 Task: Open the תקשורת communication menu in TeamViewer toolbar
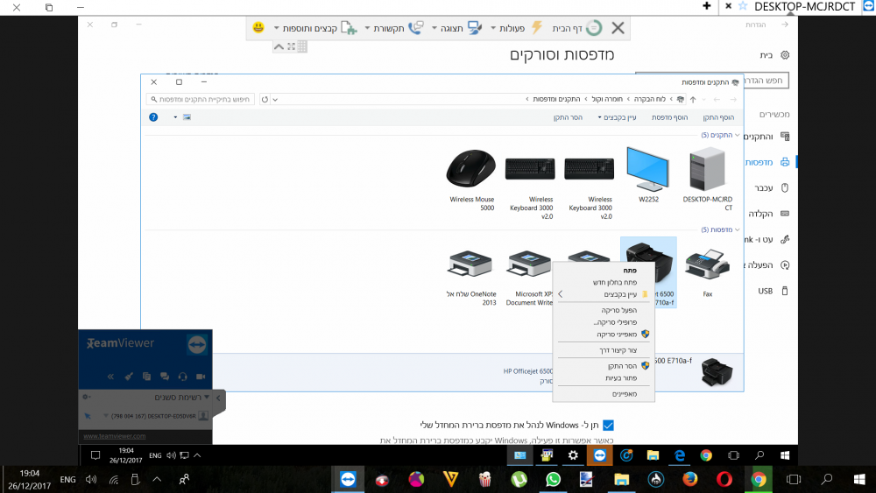click(394, 28)
